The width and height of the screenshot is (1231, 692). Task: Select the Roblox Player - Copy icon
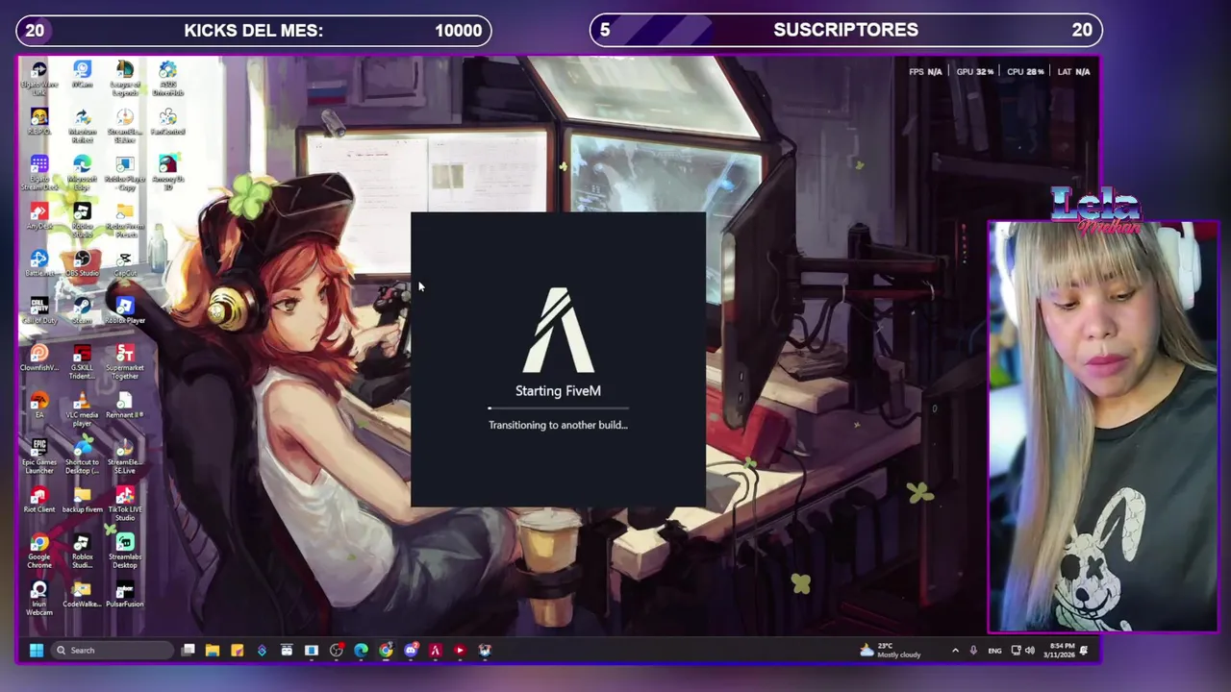pos(125,172)
